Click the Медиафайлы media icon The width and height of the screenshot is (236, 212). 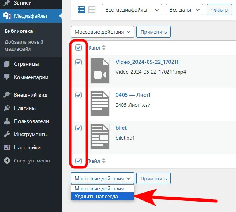tap(7, 16)
